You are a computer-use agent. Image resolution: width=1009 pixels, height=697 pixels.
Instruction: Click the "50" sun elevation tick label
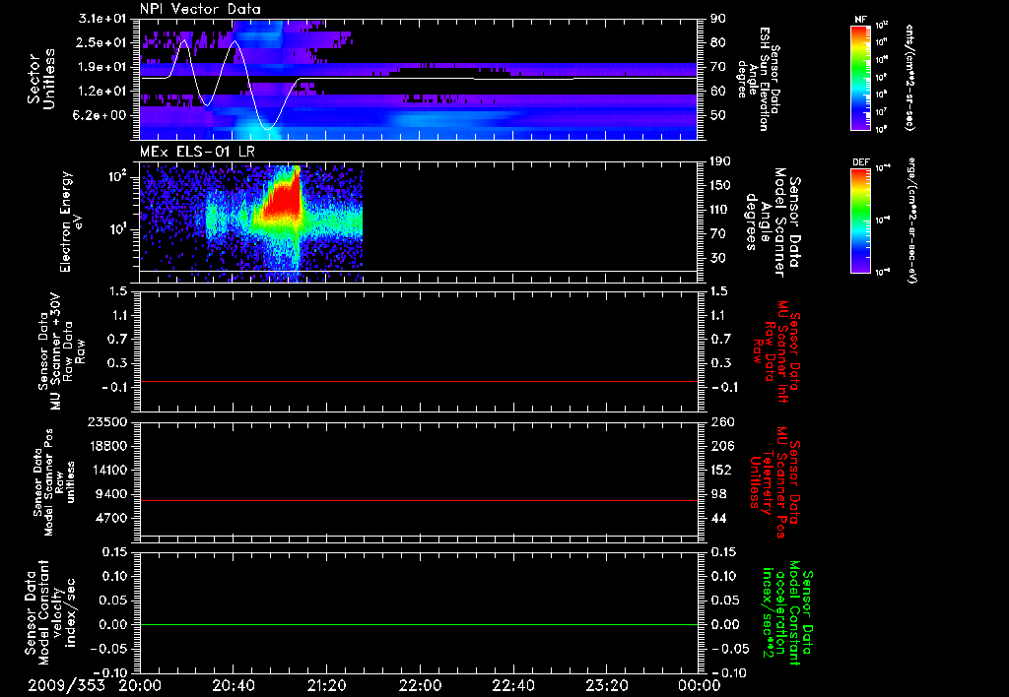click(x=717, y=115)
